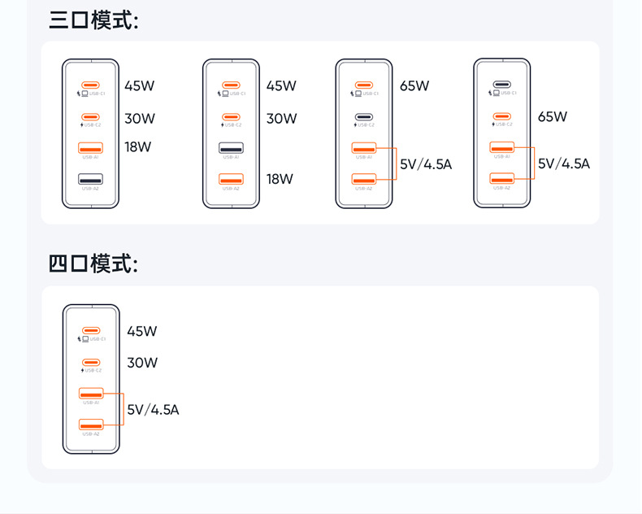Click the 18W label beside USB-A2
This screenshot has width=642, height=514.
click(x=280, y=179)
